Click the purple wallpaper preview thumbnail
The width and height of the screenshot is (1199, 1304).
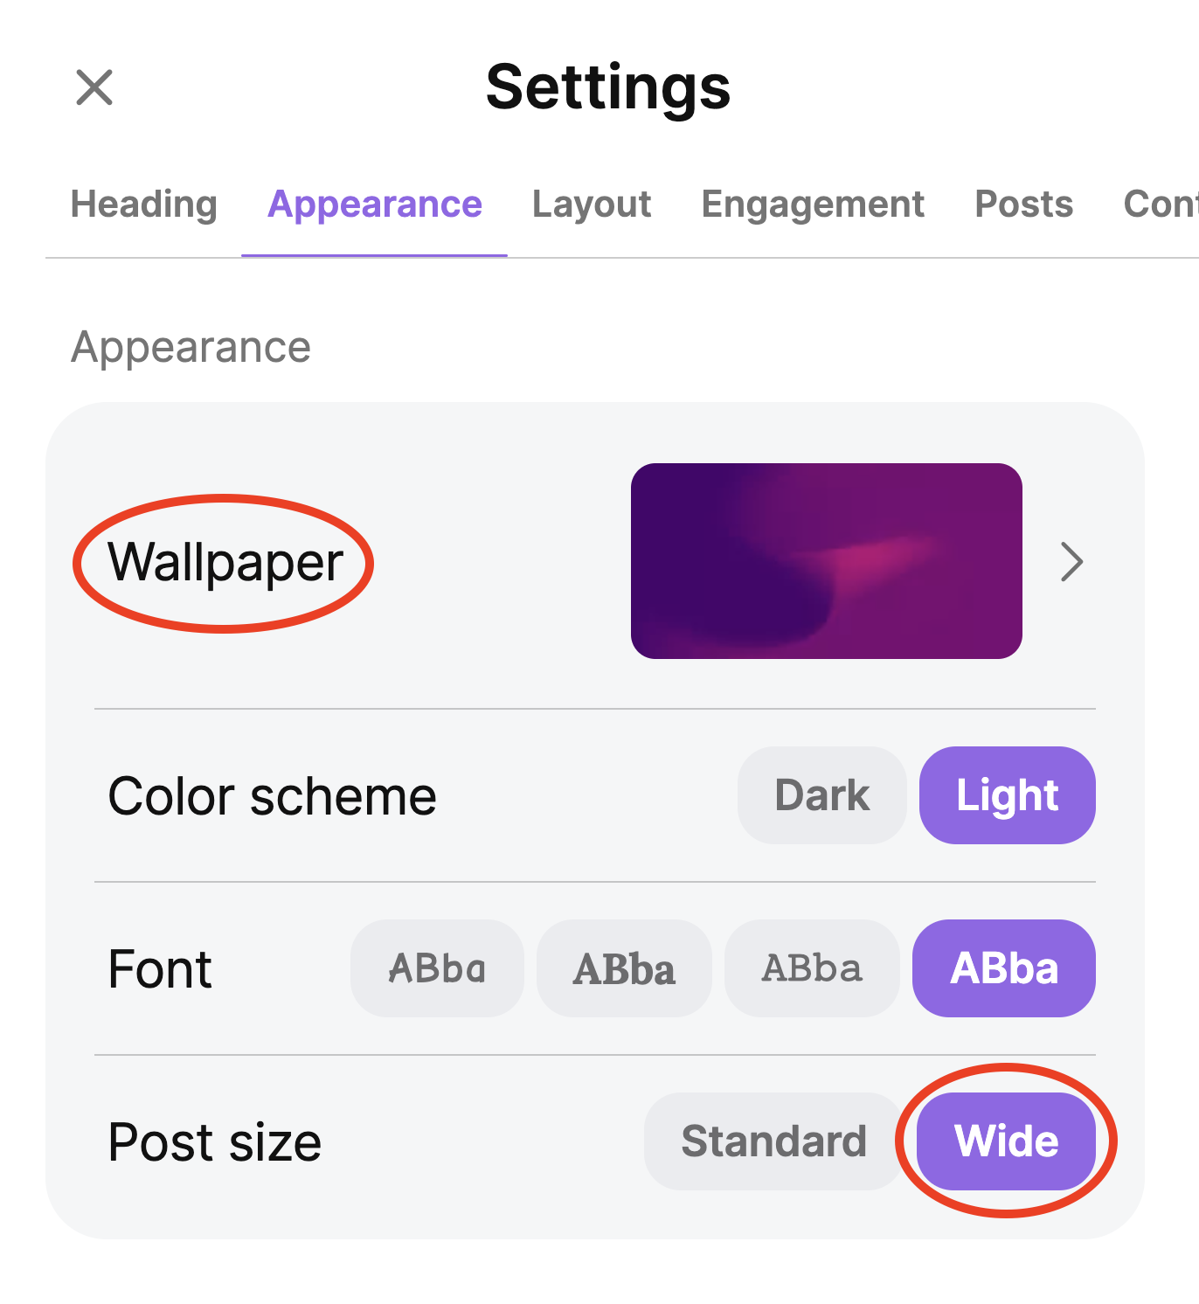[826, 561]
